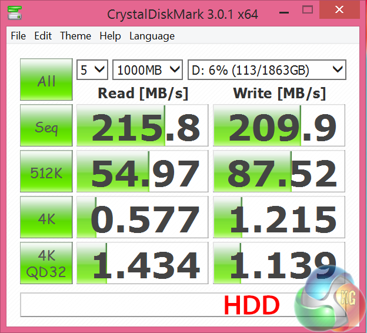This screenshot has width=367, height=333.
Task: Open the Help menu
Action: pyautogui.click(x=110, y=36)
